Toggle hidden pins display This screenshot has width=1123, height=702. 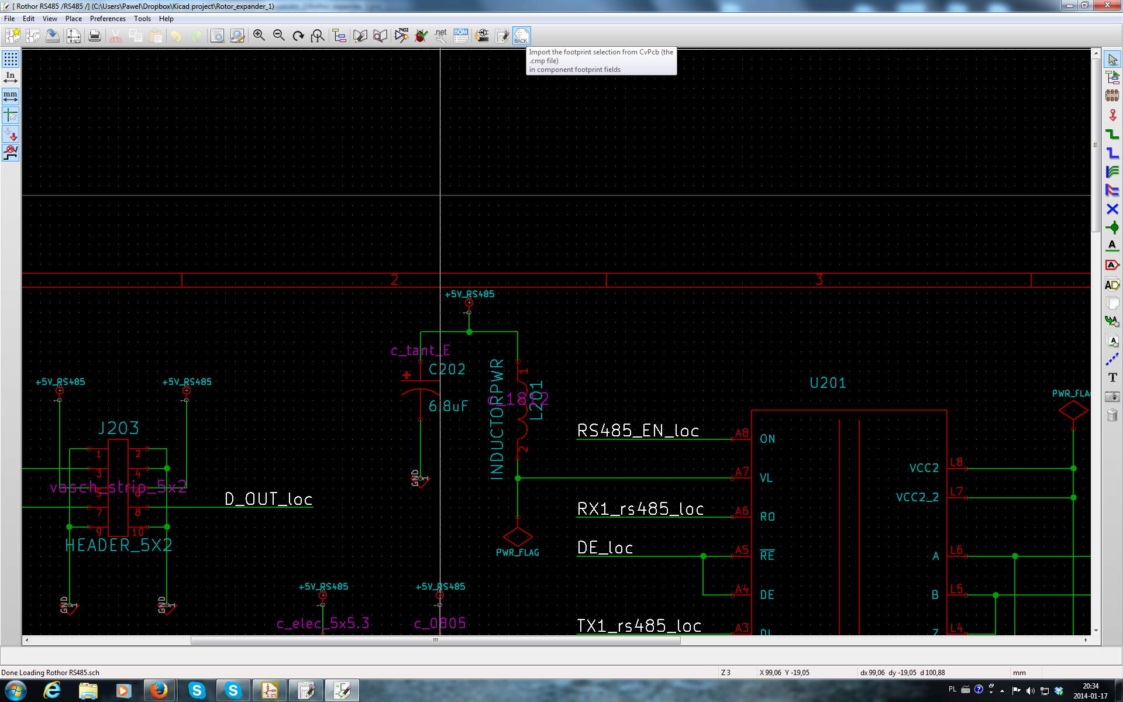pos(11,134)
